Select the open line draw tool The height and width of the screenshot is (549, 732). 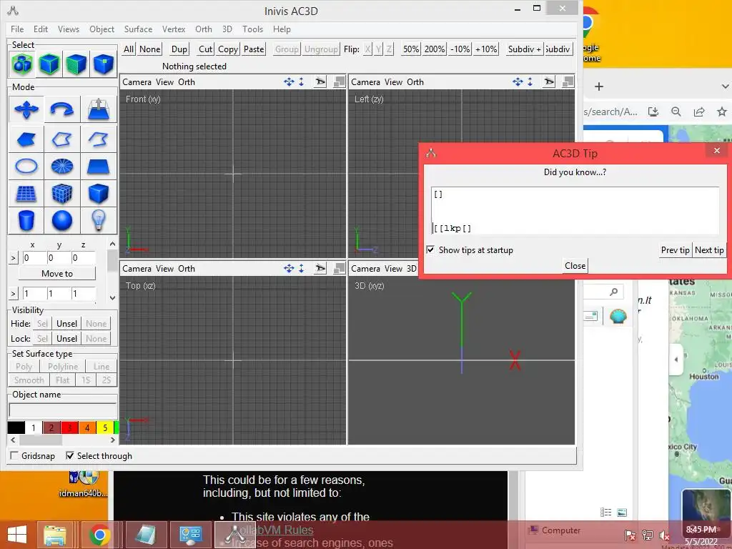click(x=99, y=139)
